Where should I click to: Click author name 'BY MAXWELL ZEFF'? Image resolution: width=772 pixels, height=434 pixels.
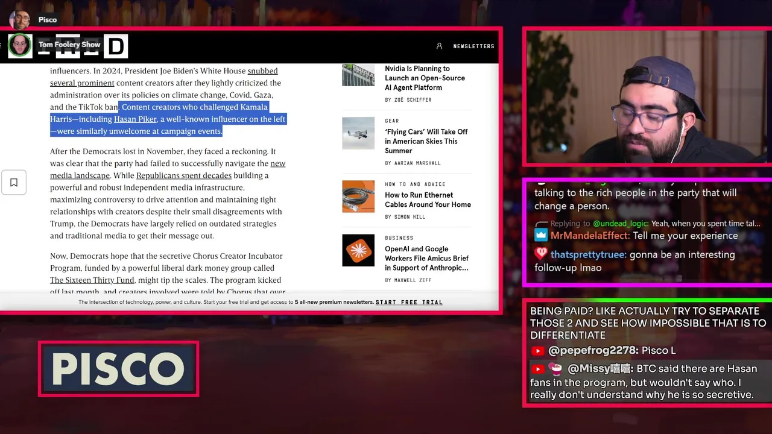[408, 280]
